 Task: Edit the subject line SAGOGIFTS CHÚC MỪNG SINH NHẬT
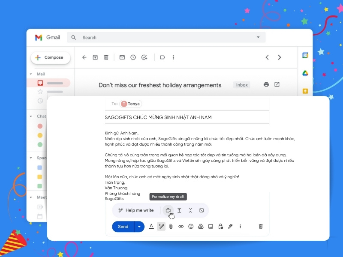pos(158,117)
